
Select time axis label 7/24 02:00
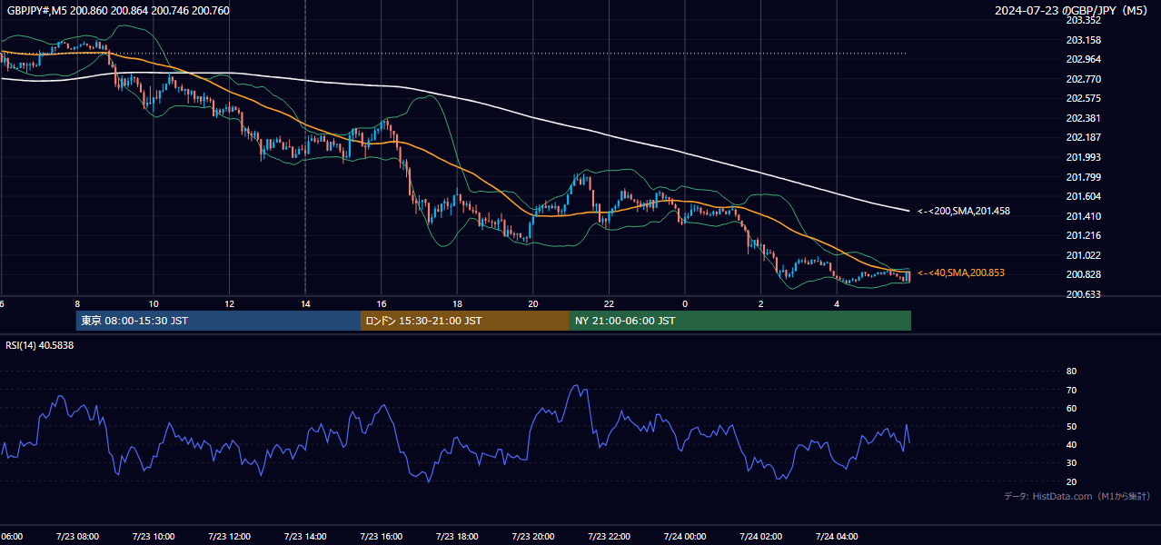[760, 536]
